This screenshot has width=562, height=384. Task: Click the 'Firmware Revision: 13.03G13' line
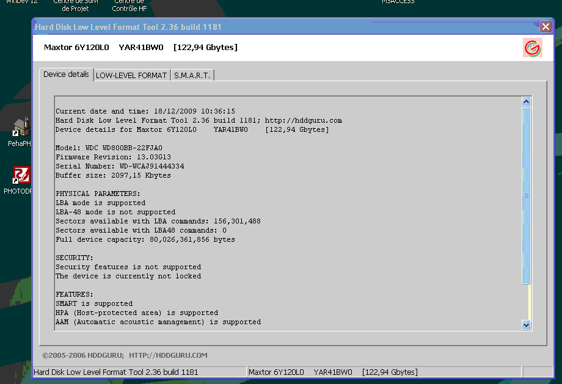113,157
